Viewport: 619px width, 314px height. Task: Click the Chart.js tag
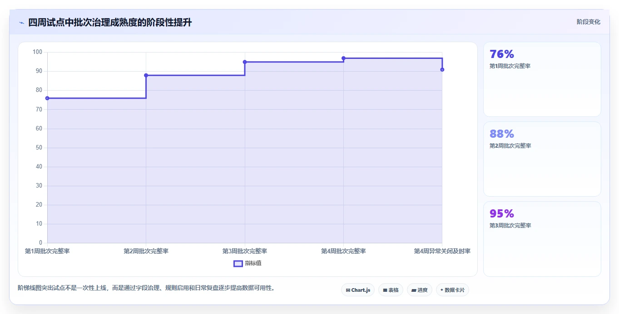[x=358, y=290]
